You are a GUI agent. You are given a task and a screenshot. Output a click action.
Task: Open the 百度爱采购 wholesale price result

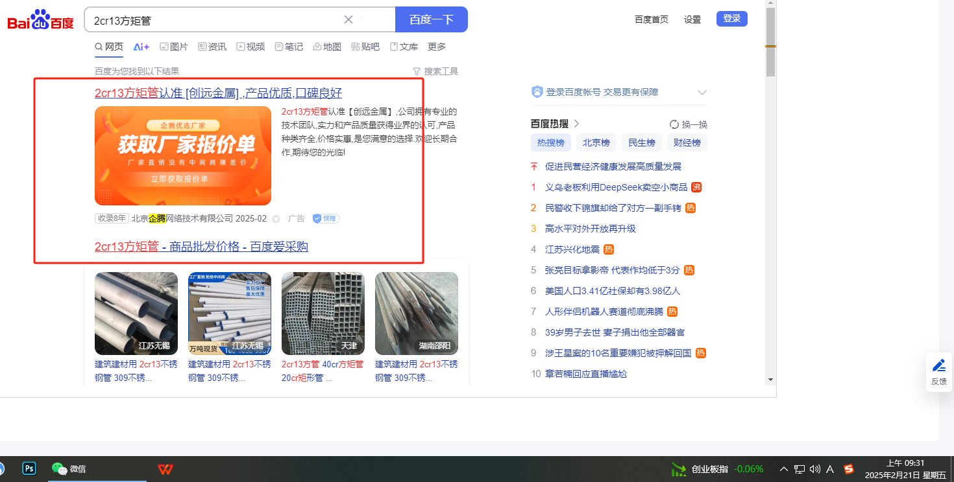(x=201, y=247)
